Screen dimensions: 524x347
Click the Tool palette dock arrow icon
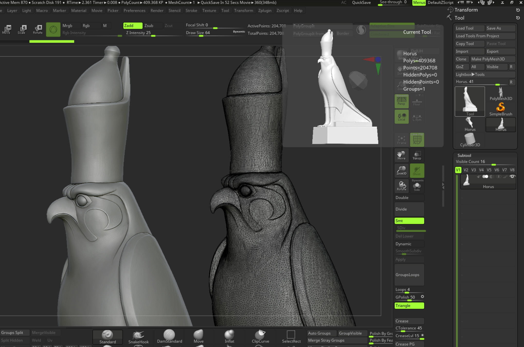click(518, 18)
